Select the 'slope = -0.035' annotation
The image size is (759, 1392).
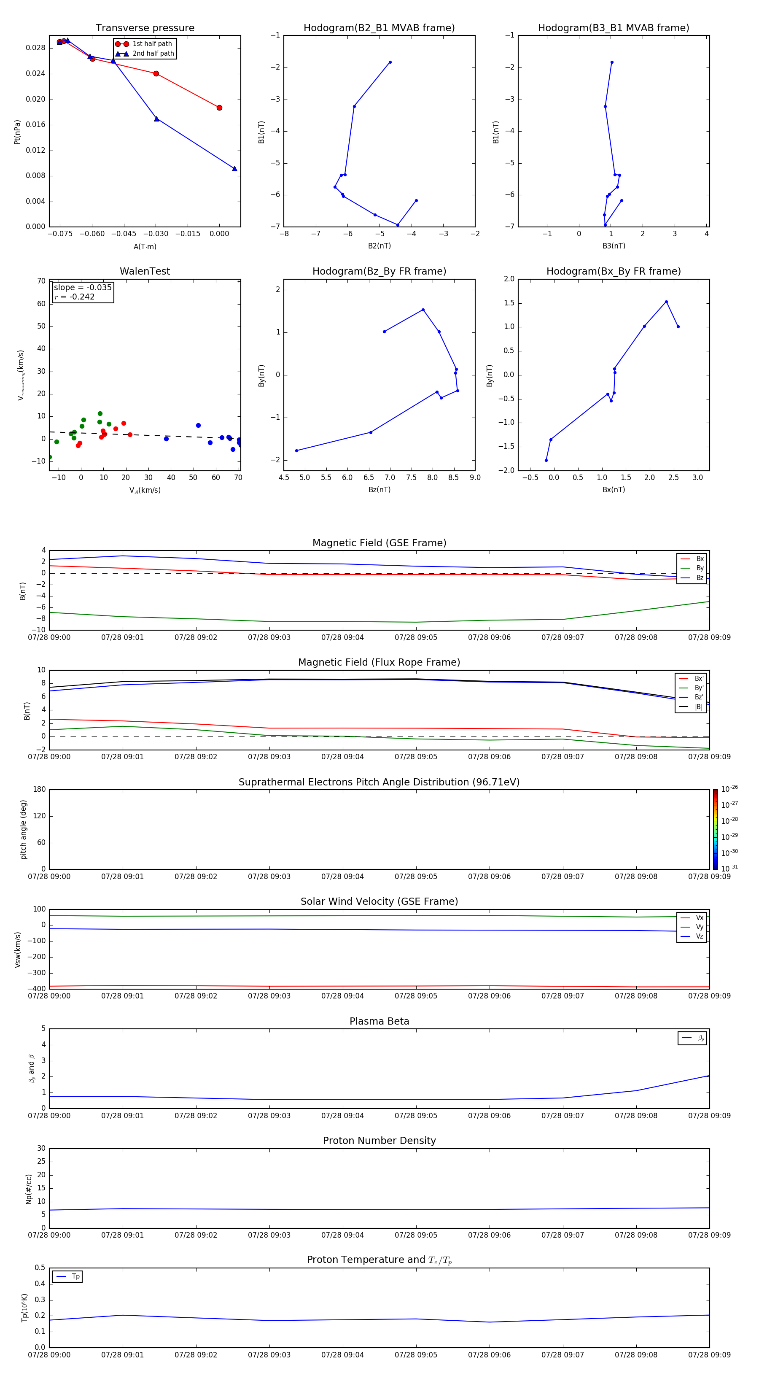click(83, 288)
